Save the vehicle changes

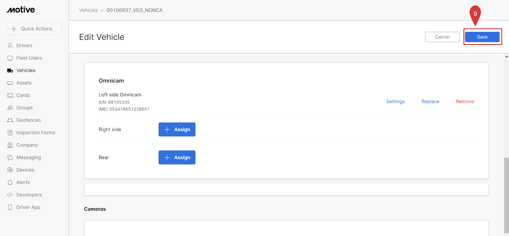[x=482, y=37]
